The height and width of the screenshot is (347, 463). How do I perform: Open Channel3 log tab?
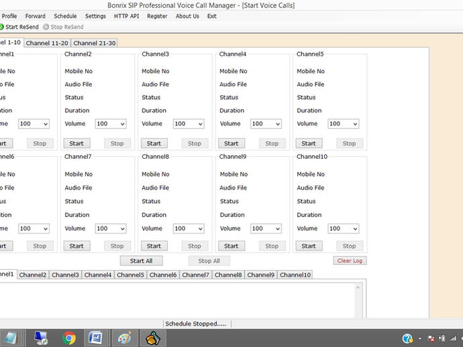pos(65,275)
